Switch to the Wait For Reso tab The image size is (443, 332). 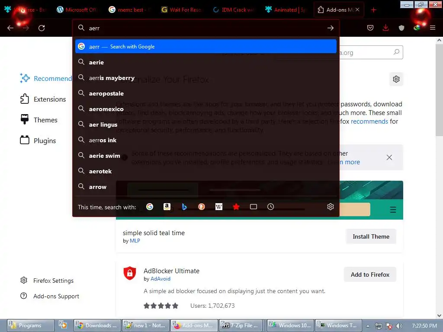[181, 10]
